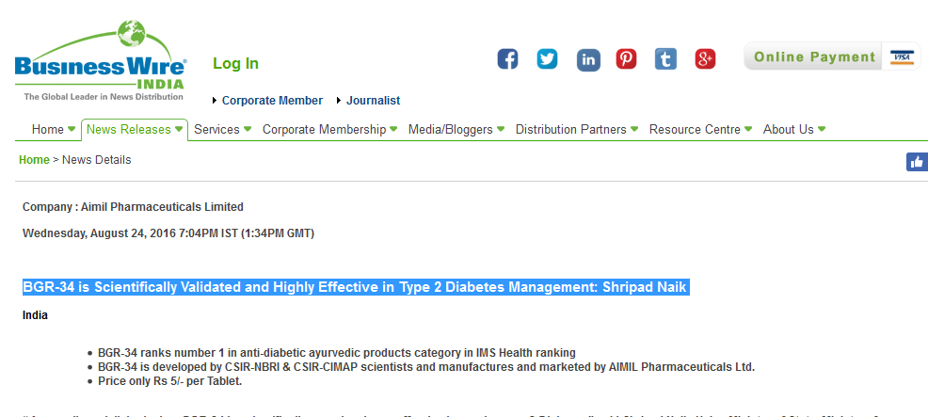Open the News Releases tab

pyautogui.click(x=135, y=129)
